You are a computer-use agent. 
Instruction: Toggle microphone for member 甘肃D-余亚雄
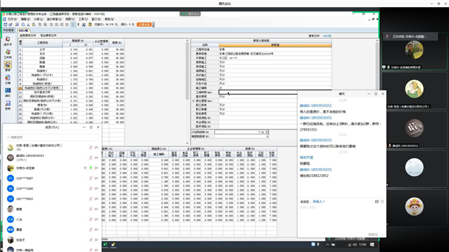[90, 168]
